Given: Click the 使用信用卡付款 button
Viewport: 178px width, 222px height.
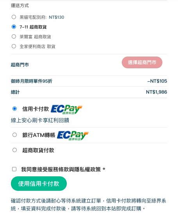Looking at the screenshot, I should [39, 183].
